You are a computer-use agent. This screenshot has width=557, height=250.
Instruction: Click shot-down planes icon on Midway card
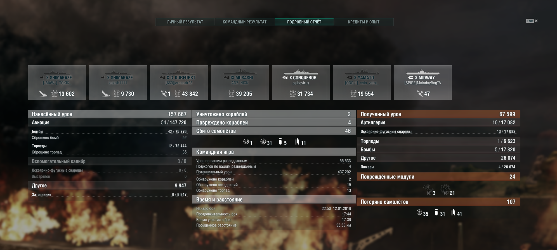tap(420, 93)
